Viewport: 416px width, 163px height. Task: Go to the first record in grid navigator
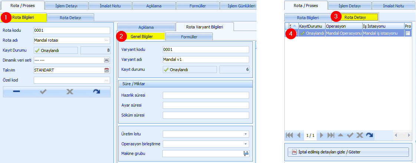290,135
